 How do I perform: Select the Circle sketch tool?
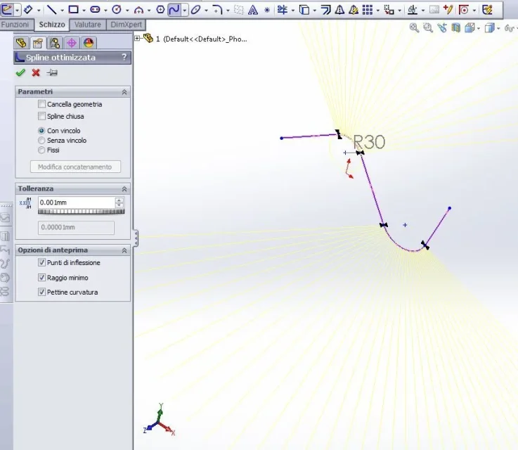[117, 10]
